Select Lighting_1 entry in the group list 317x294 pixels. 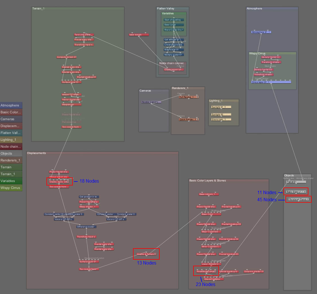[11, 140]
